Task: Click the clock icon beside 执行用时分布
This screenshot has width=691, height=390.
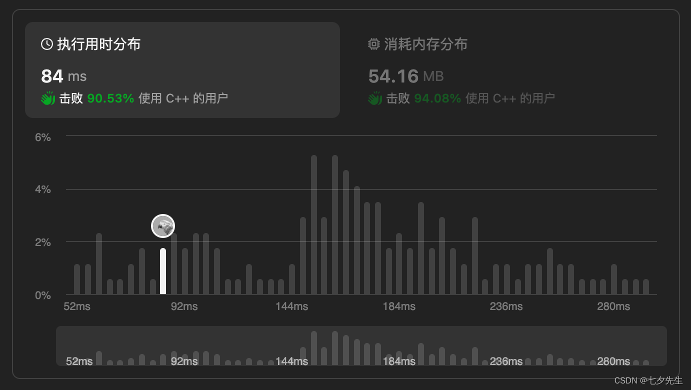Action: [x=47, y=44]
